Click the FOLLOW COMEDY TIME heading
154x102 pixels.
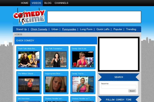coord(119,100)
